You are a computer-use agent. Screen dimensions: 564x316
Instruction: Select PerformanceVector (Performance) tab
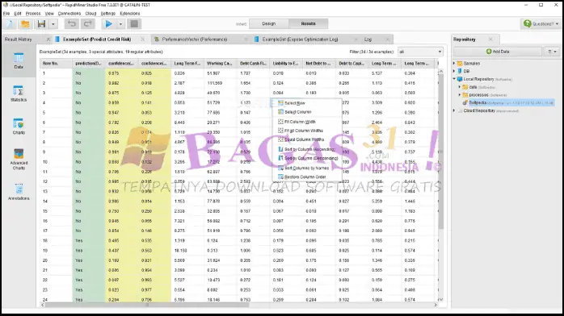[194, 39]
